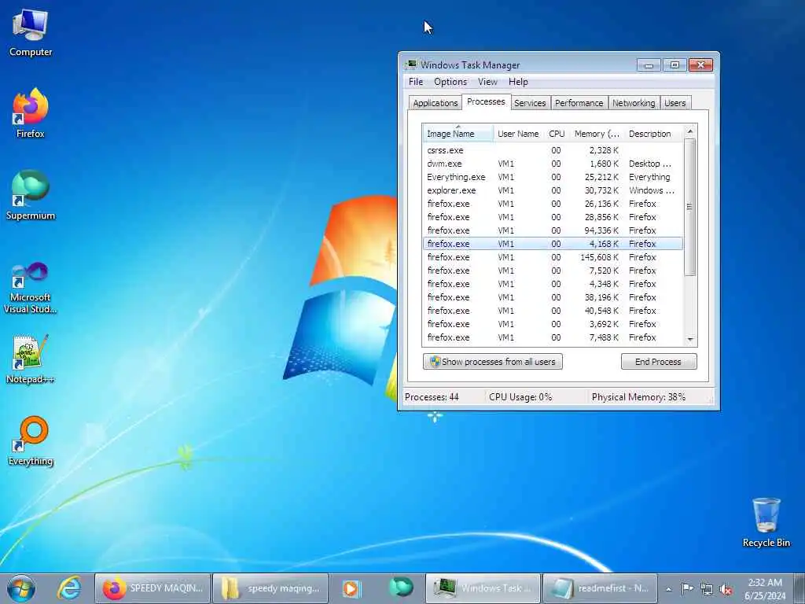Switch to readmefirst Notepad taskbar button
Screen dimensions: 805x604
click(x=600, y=588)
